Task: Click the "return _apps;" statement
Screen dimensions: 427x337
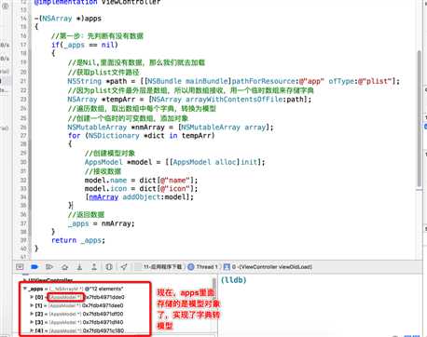Action: pyautogui.click(x=78, y=240)
